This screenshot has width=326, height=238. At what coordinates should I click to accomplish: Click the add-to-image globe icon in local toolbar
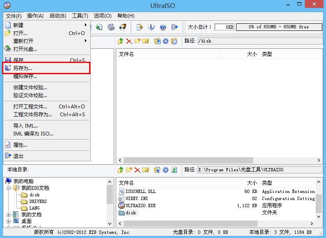pos(157,170)
